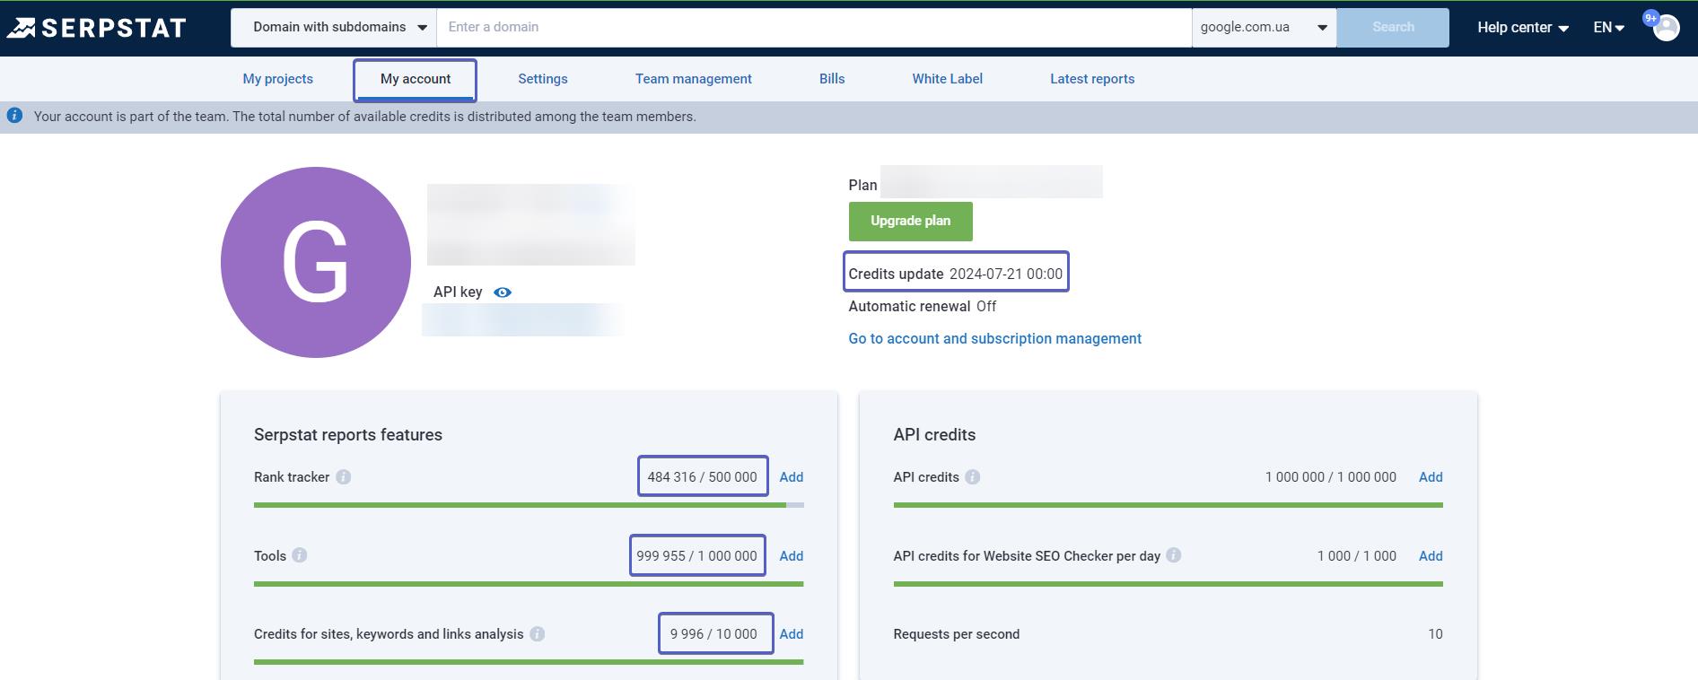Screen dimensions: 1698x680
Task: Click the Search button
Action: [x=1393, y=28]
